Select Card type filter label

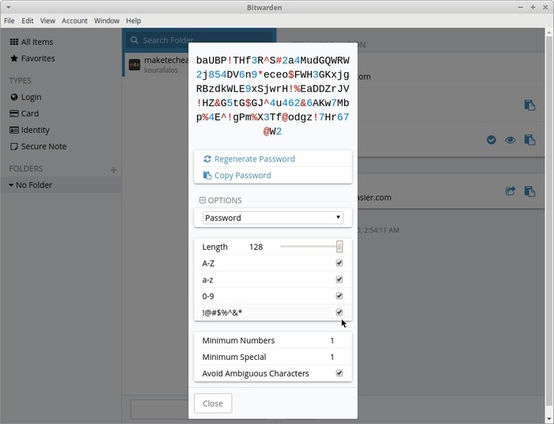tap(30, 113)
